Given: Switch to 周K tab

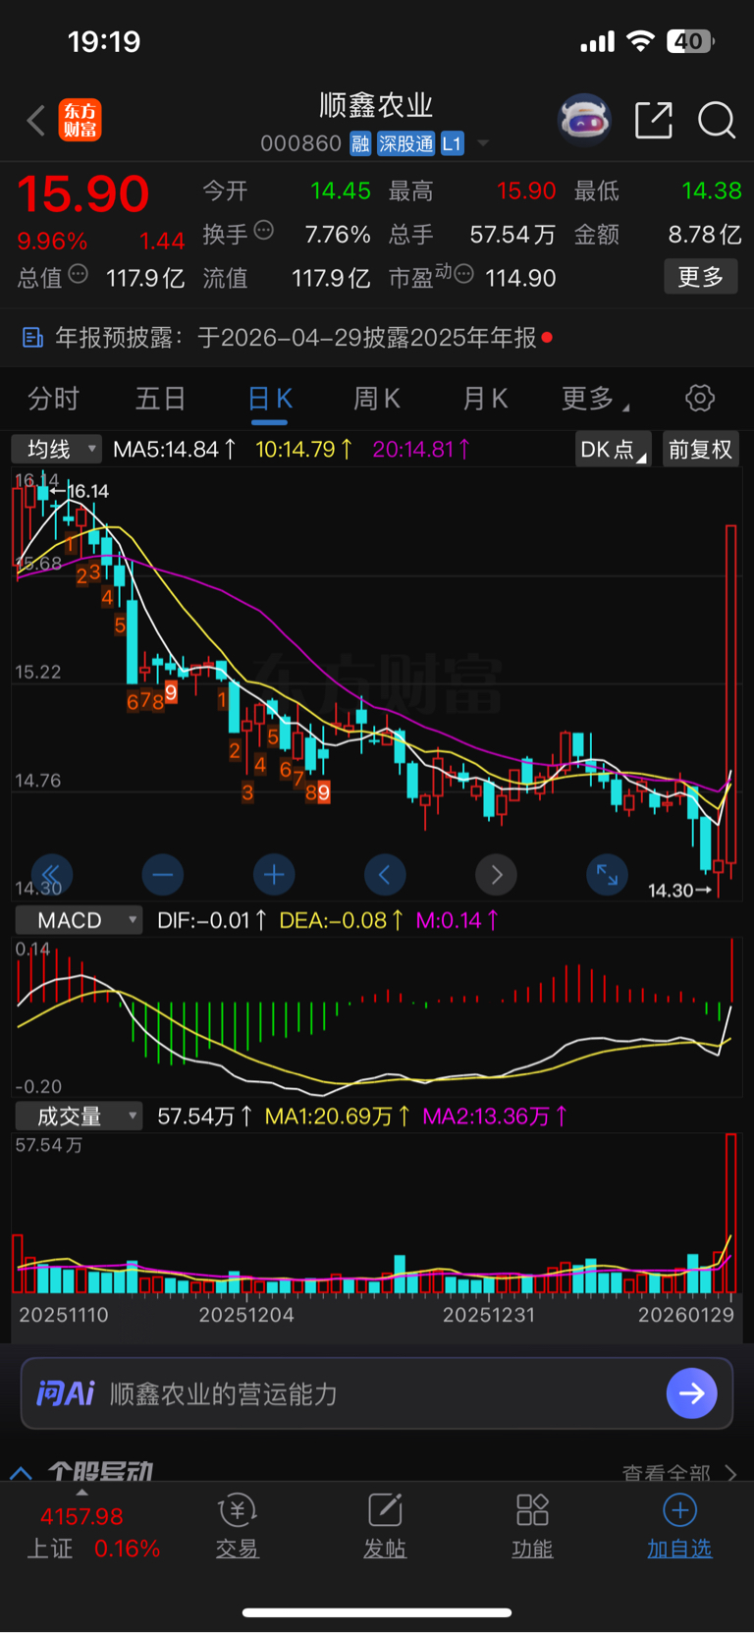Looking at the screenshot, I should click(377, 399).
